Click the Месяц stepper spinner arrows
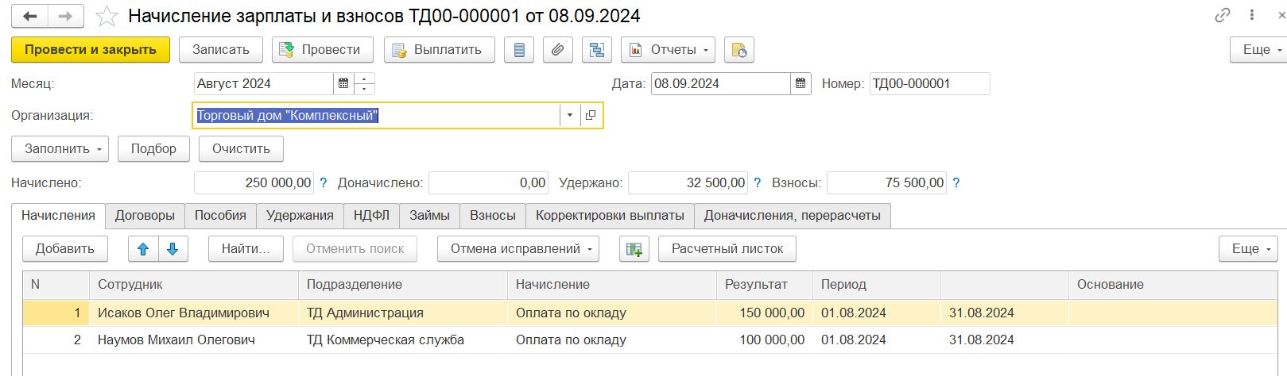Image resolution: width=1287 pixels, height=376 pixels. [x=364, y=83]
